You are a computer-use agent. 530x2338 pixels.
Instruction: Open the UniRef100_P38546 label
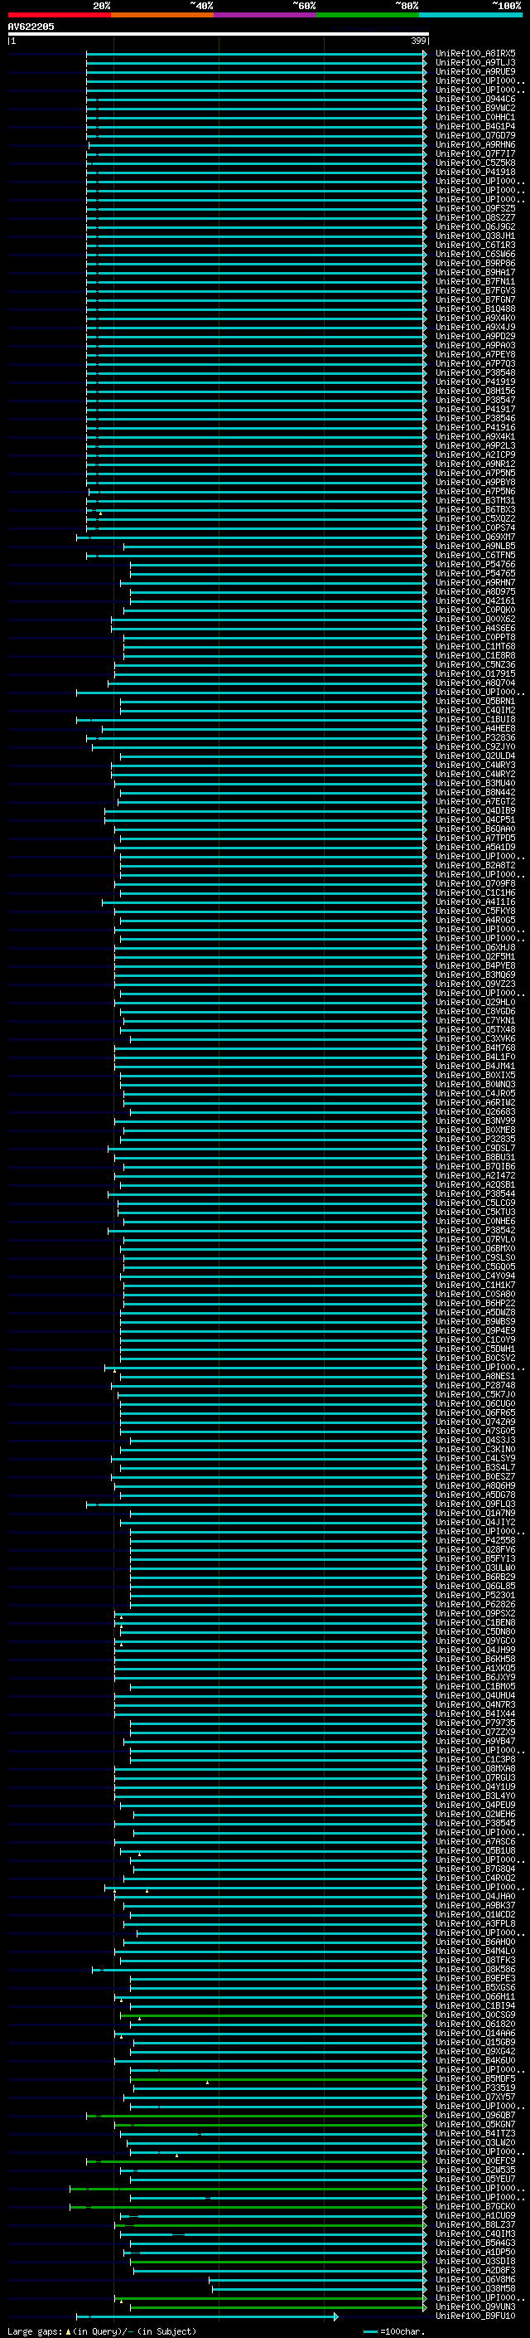pos(475,418)
